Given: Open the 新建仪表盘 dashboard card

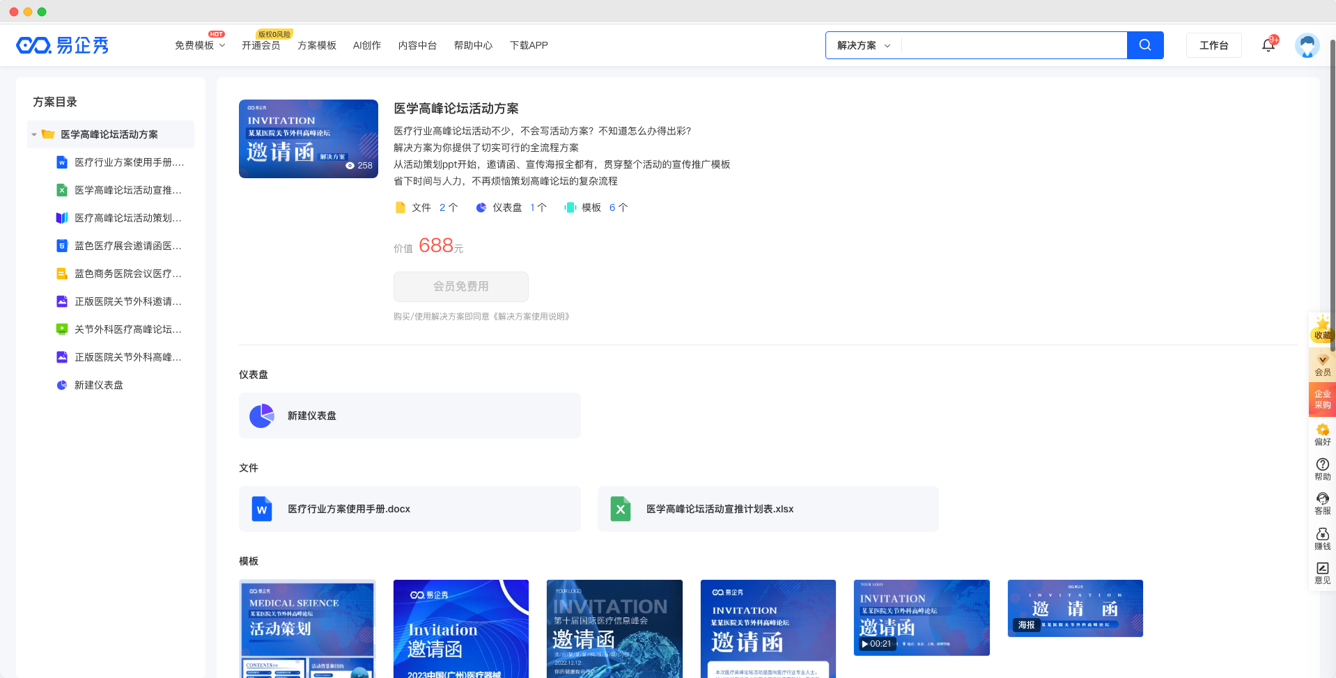Looking at the screenshot, I should coord(410,416).
